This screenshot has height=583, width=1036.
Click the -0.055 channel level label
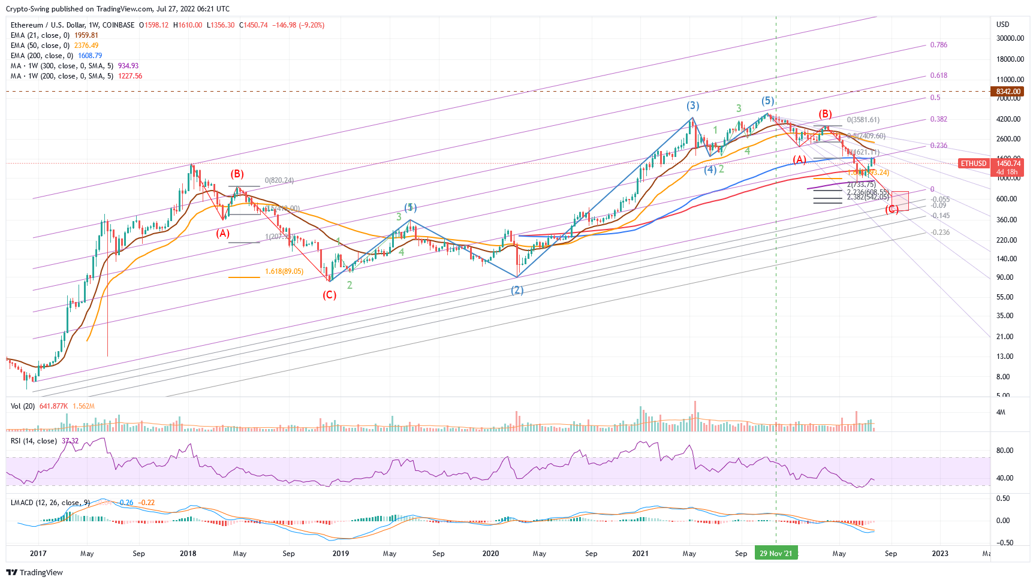940,200
